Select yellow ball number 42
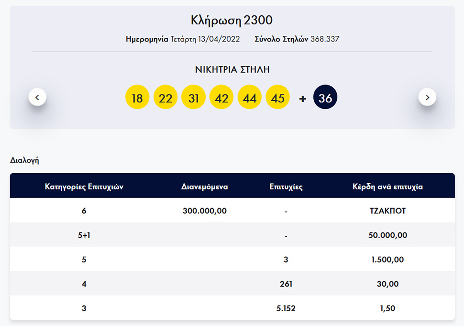The image size is (464, 326). (x=221, y=97)
